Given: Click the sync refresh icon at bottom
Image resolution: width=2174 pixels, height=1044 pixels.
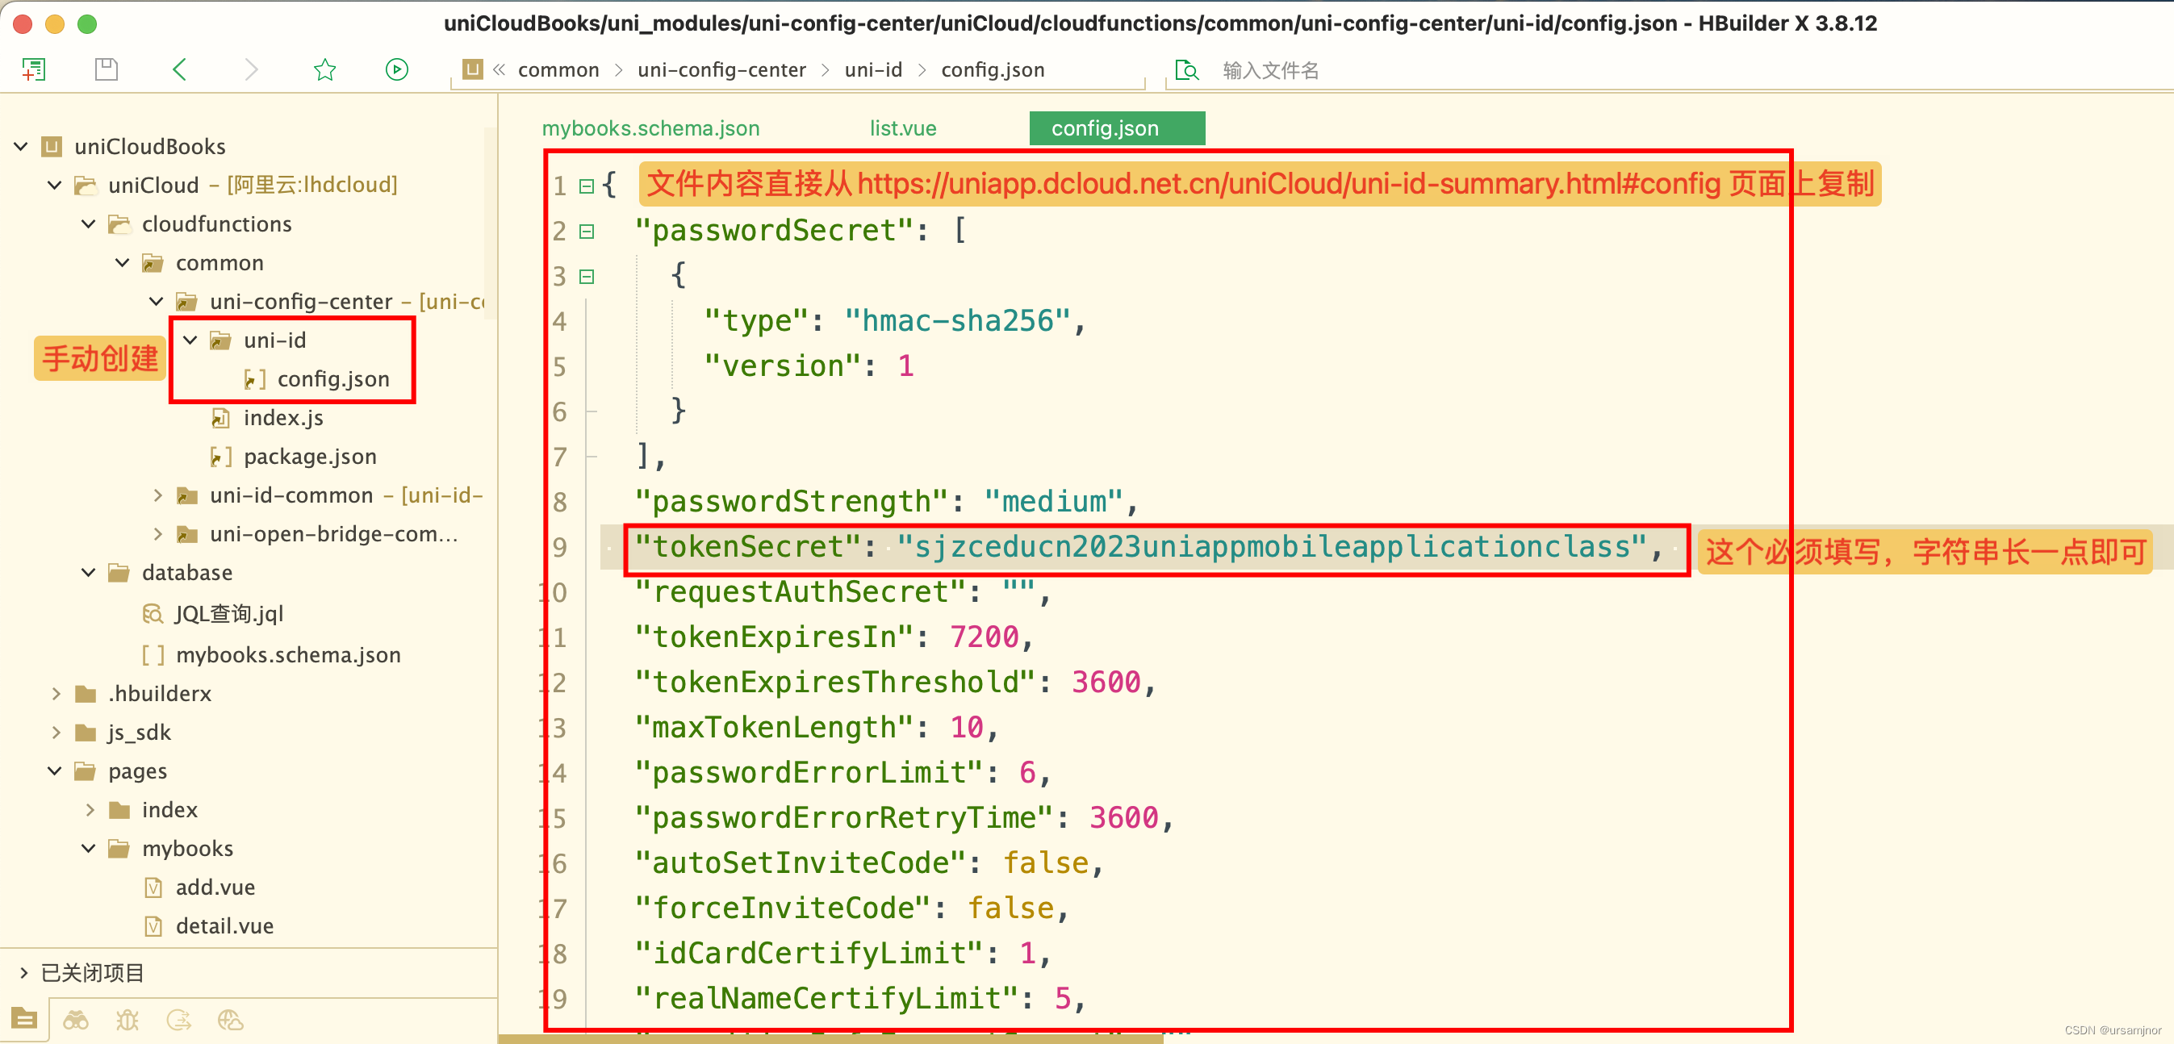Looking at the screenshot, I should (x=179, y=1021).
